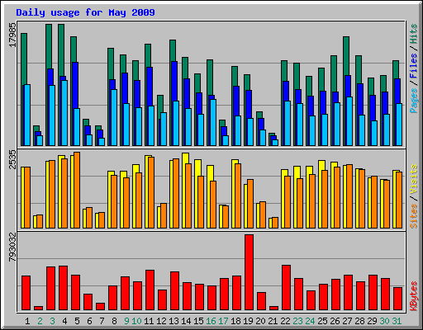Select day 2 on the x-axis
The height and width of the screenshot is (330, 423).
[40, 321]
